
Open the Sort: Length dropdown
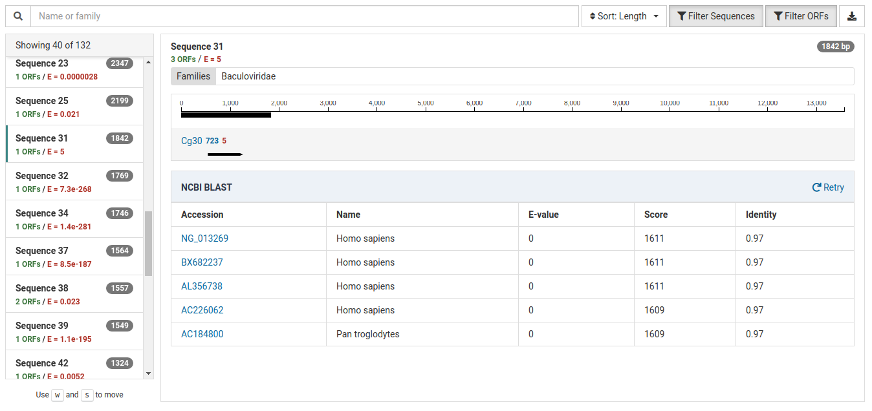(x=624, y=16)
